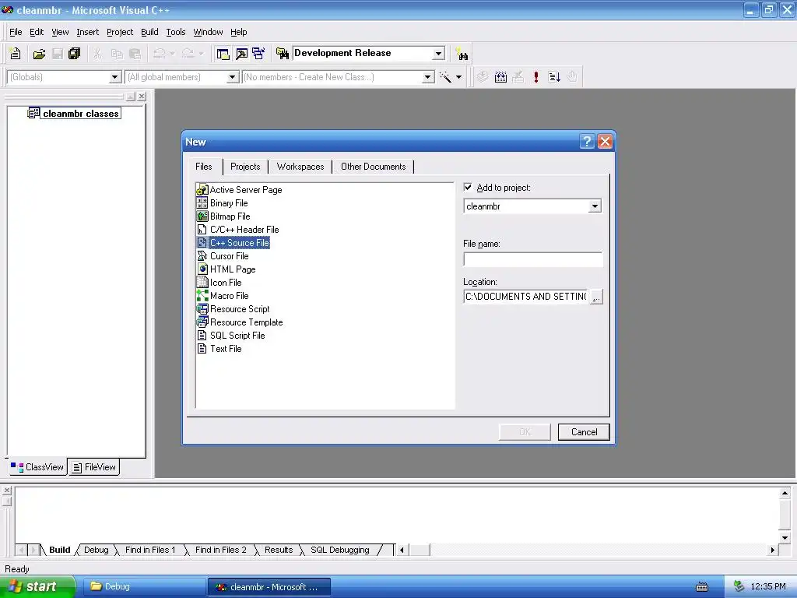Open the No members Create New Class dropdown
This screenshot has width=797, height=598.
(428, 77)
